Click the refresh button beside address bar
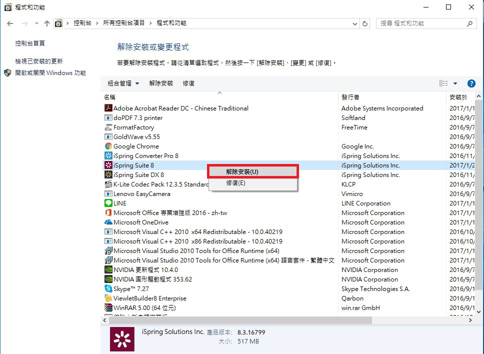The width and height of the screenshot is (484, 354). (x=365, y=23)
